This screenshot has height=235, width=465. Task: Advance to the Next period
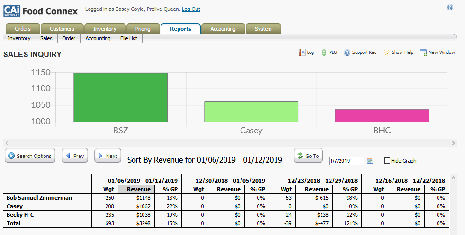[x=107, y=156]
